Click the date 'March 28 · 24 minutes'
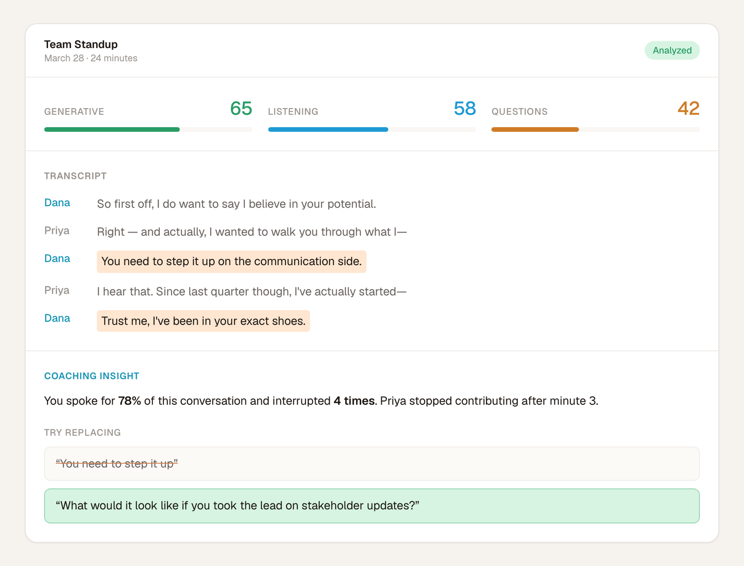744x566 pixels. [91, 58]
